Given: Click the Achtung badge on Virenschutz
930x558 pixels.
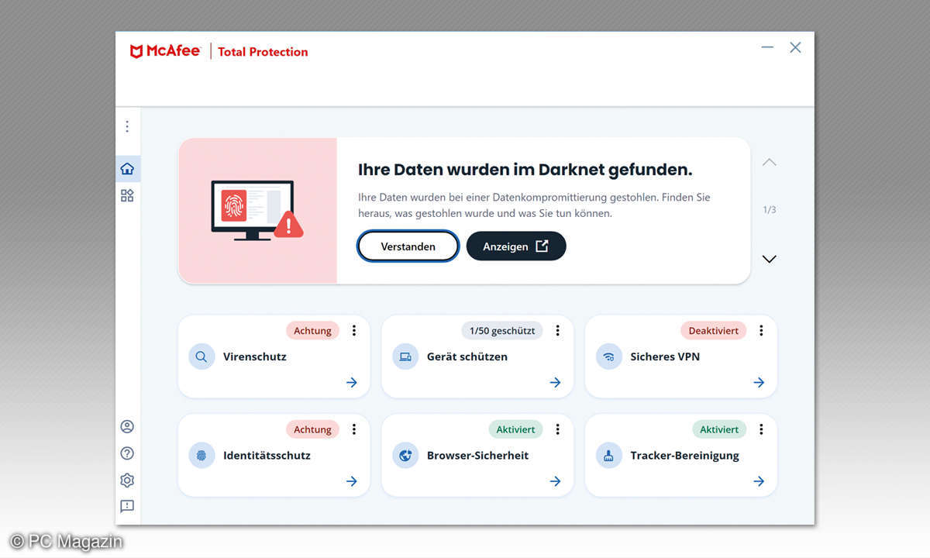Looking at the screenshot, I should [313, 330].
